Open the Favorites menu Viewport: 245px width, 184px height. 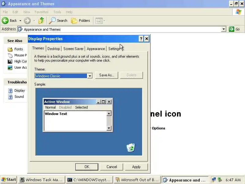41,12
